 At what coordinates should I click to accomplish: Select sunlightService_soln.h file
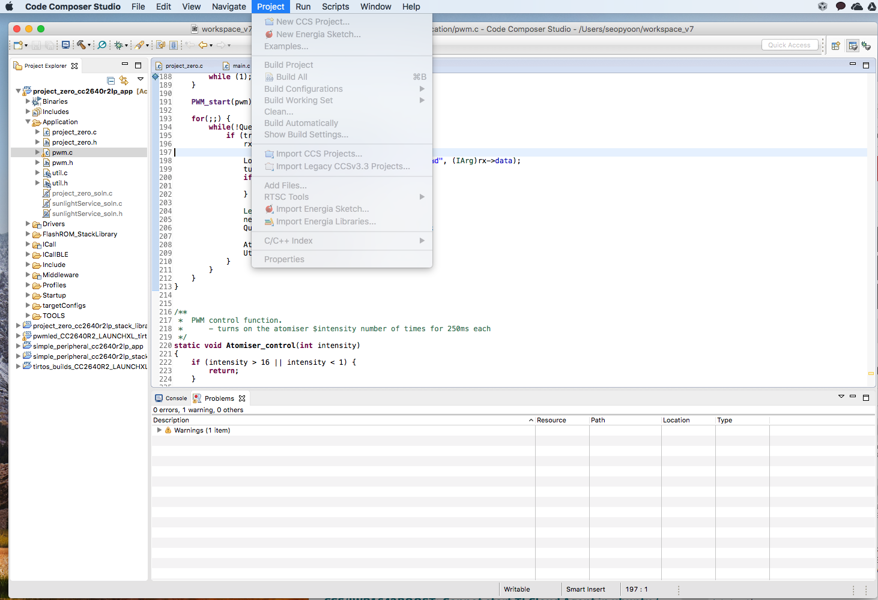point(87,214)
